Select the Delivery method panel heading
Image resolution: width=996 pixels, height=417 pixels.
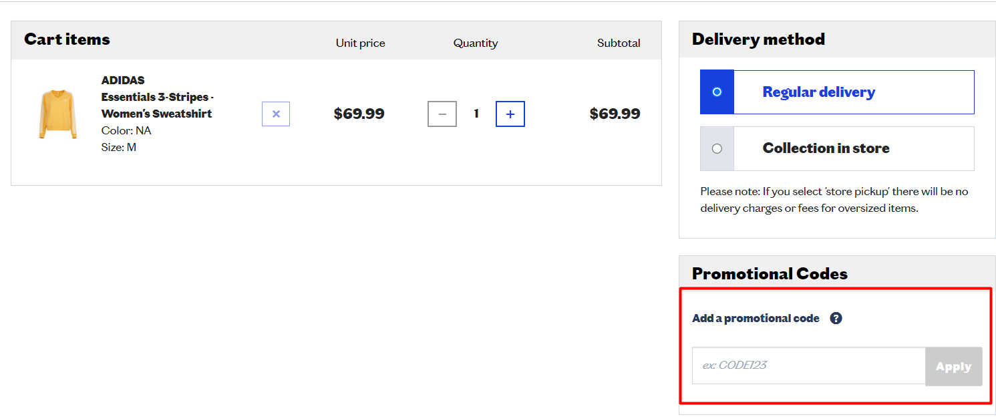pyautogui.click(x=758, y=39)
